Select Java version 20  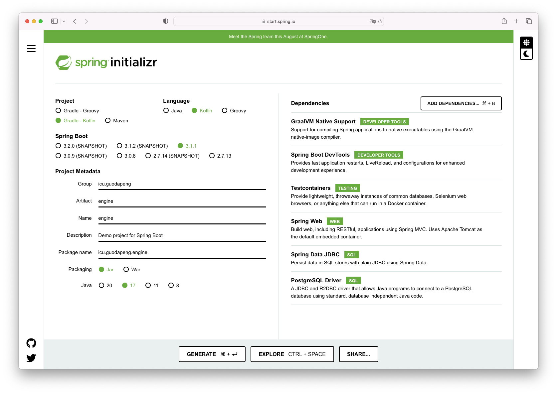[105, 286]
